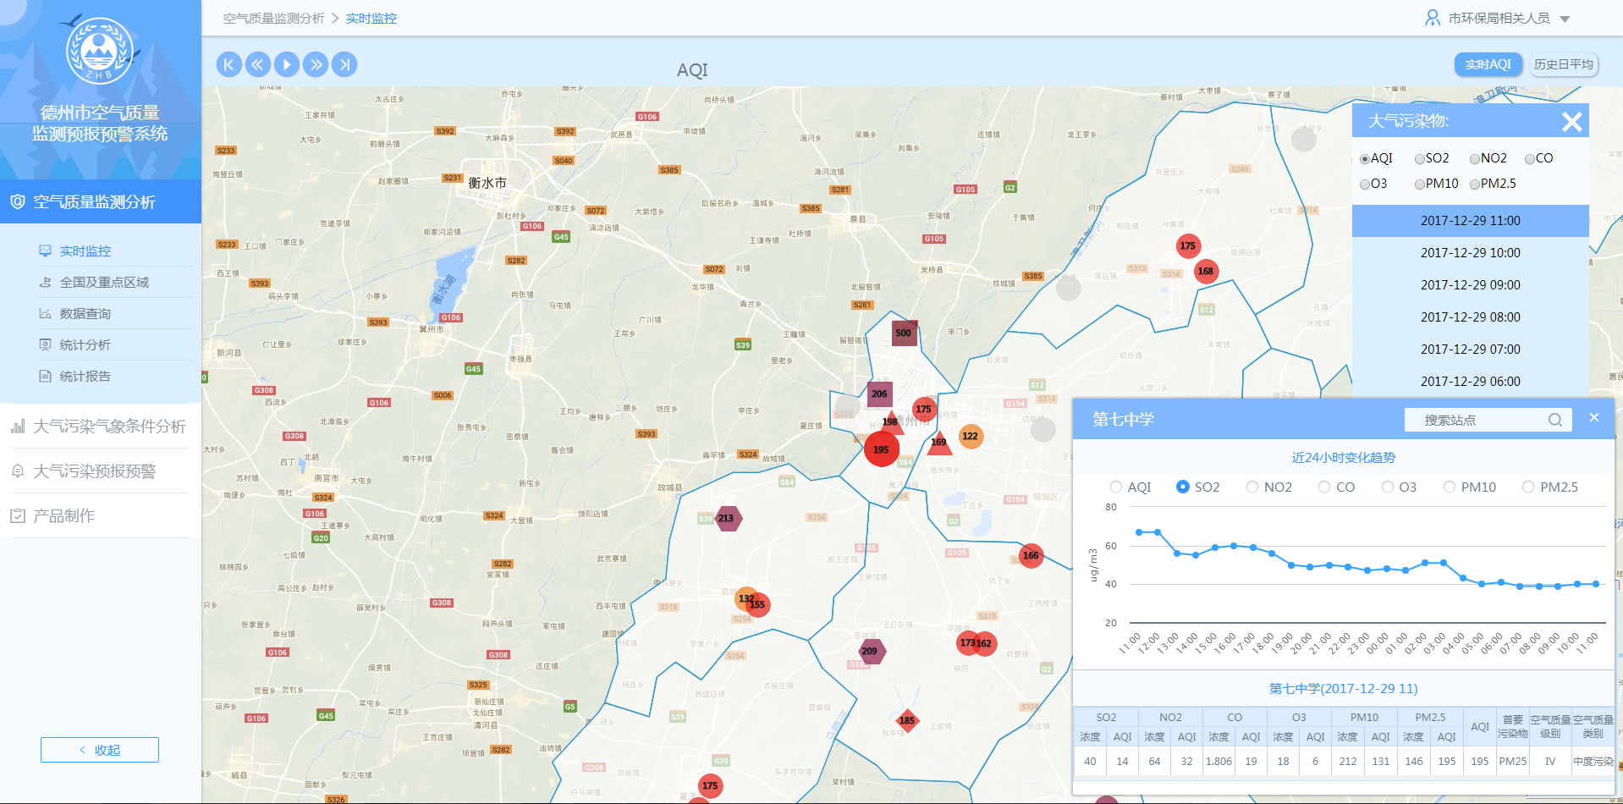Switch to the 历史日平均 tab
Image resolution: width=1623 pixels, height=804 pixels.
(1563, 64)
